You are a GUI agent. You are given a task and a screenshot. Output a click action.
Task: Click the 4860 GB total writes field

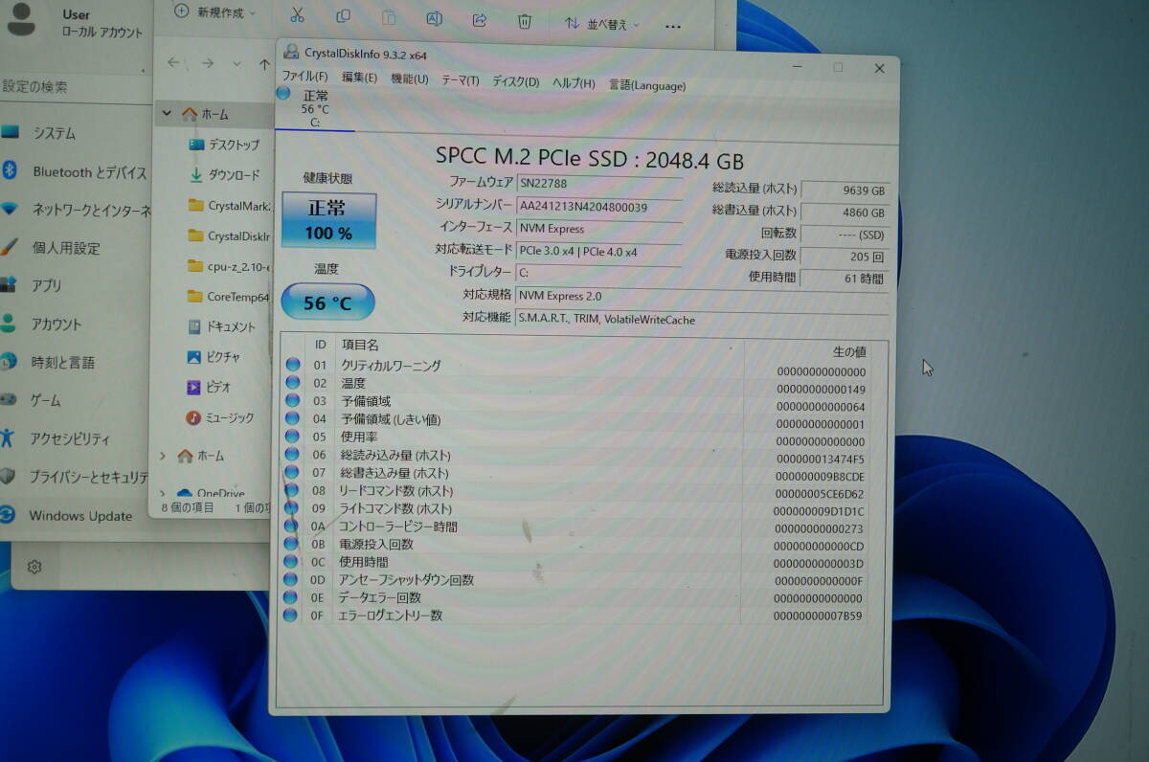click(x=845, y=213)
